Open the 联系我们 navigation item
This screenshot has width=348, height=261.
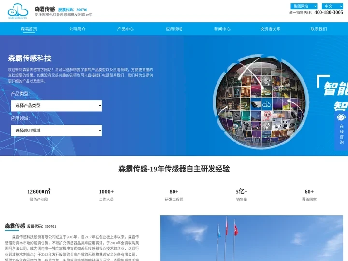pyautogui.click(x=319, y=29)
